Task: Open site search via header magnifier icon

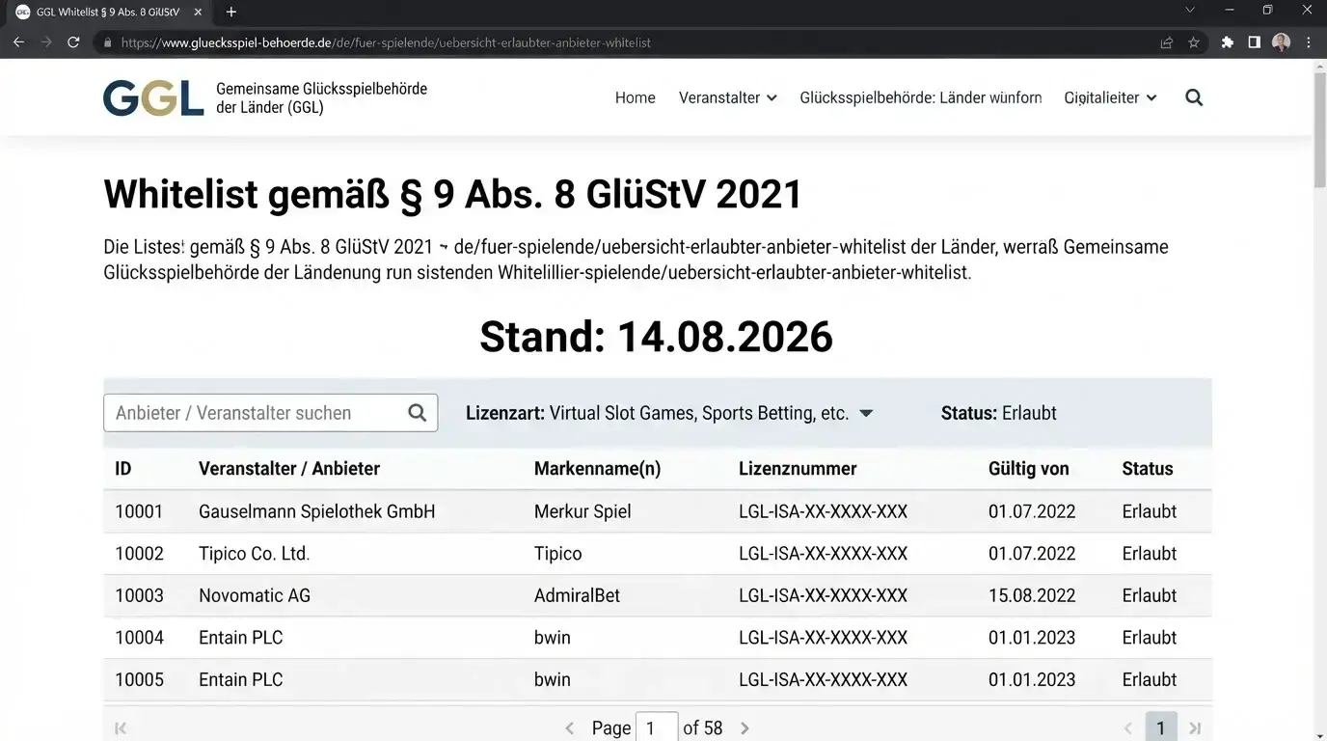Action: coord(1194,97)
